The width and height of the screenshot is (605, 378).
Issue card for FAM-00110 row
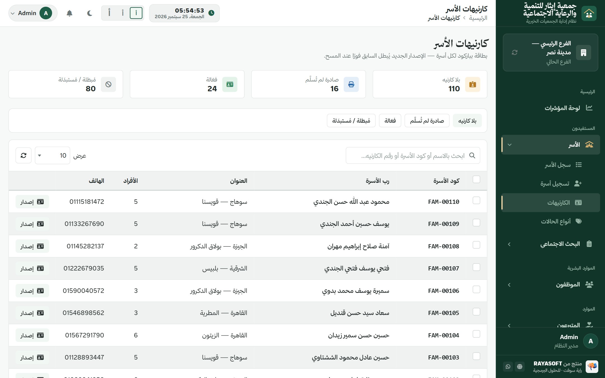pos(32,202)
